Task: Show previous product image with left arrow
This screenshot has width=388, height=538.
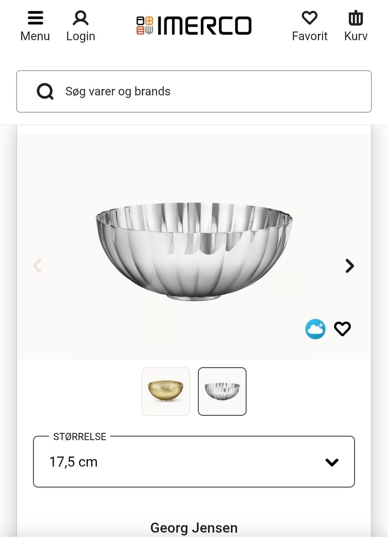Action: 38,266
